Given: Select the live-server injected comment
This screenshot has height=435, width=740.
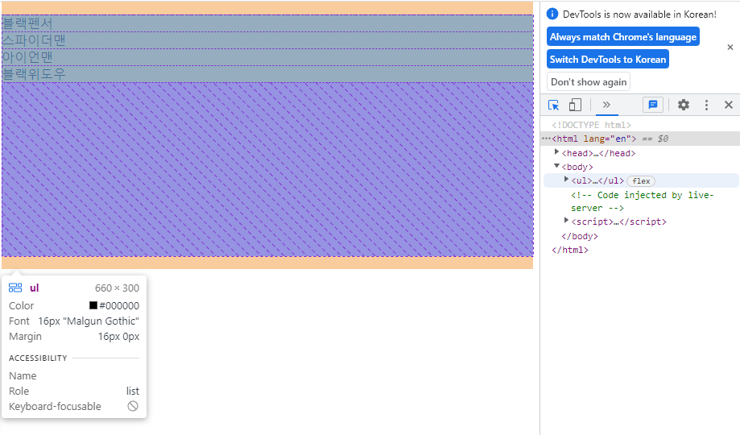Looking at the screenshot, I should pos(642,201).
